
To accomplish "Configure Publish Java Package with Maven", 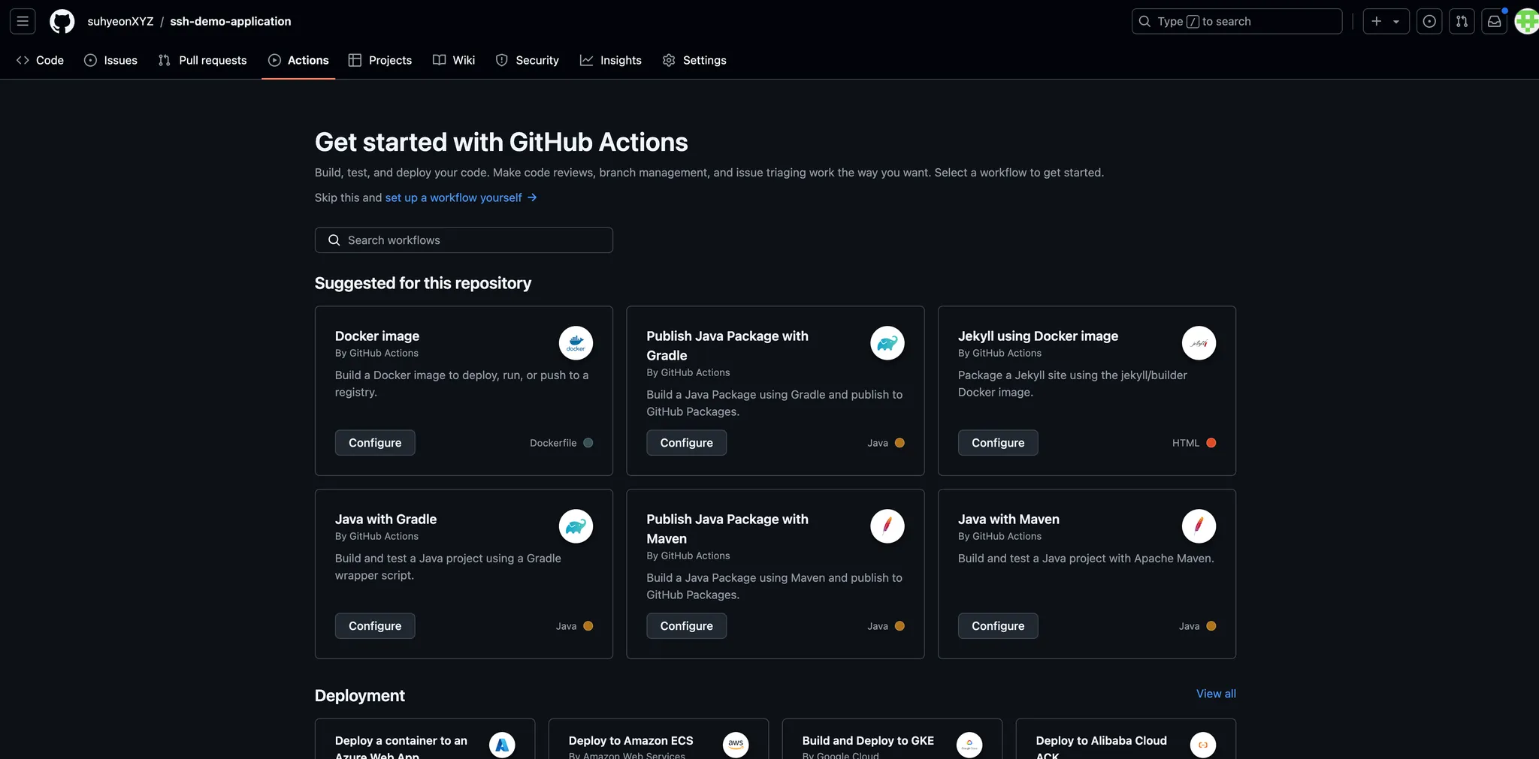I will point(686,626).
